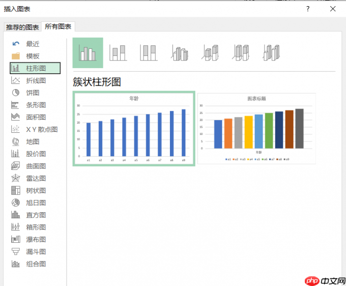Select the clustered column chart subtype icon
Viewport: 346px width, 286px height.
[x=88, y=53]
